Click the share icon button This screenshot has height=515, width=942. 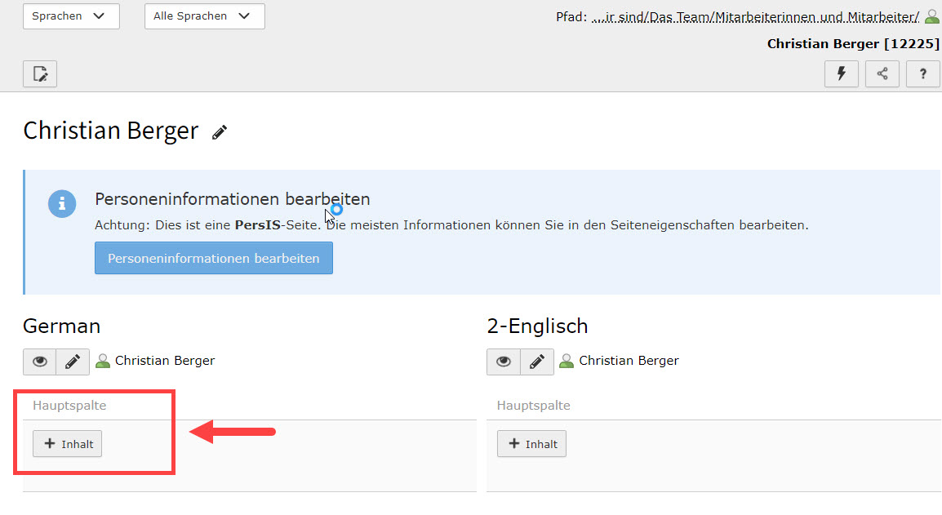coord(882,74)
